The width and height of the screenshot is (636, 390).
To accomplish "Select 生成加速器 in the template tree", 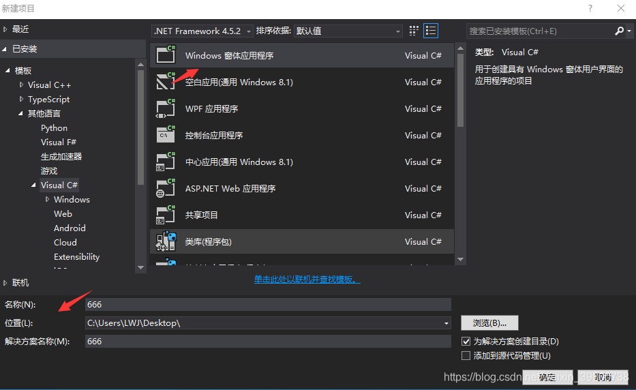I will coord(61,157).
